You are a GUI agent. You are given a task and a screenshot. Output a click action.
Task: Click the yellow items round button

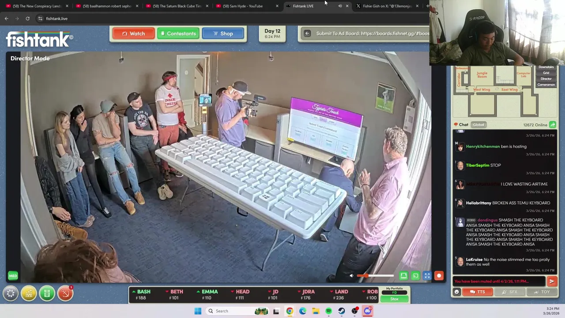click(29, 293)
